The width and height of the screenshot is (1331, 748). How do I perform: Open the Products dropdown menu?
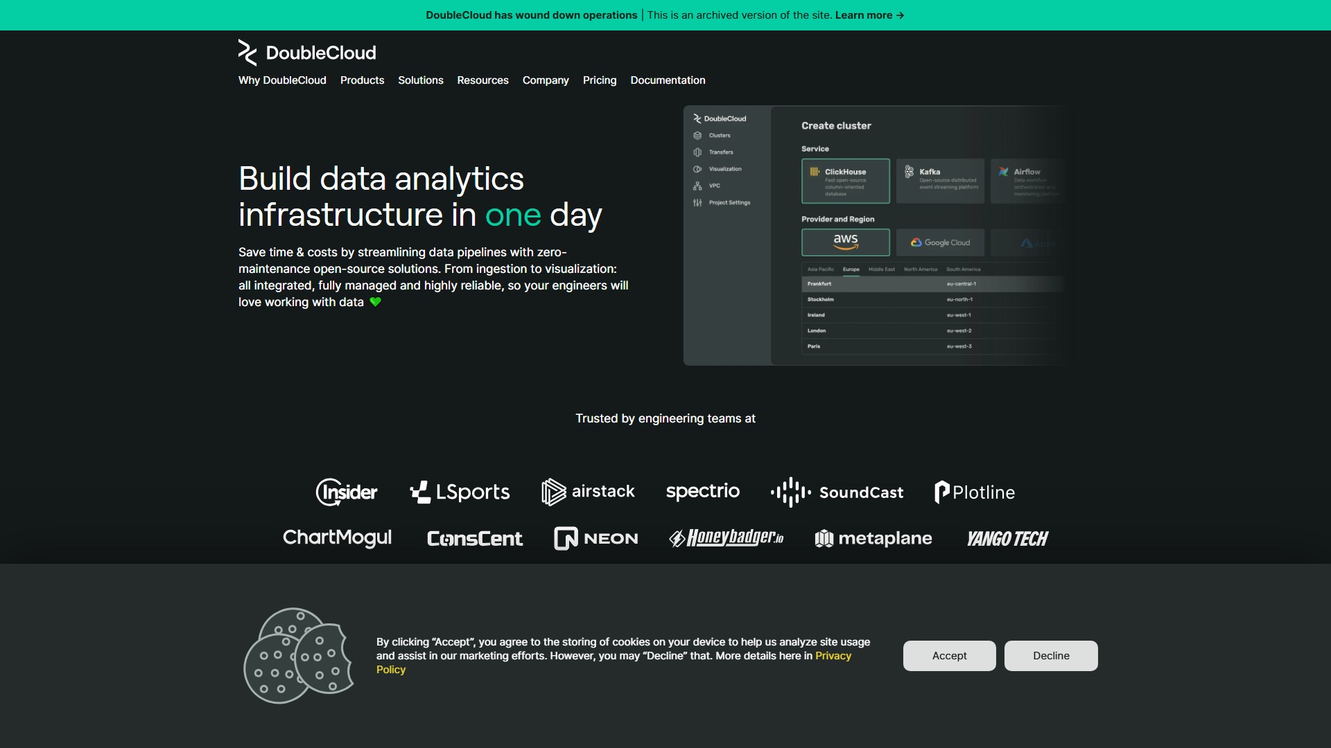[362, 80]
